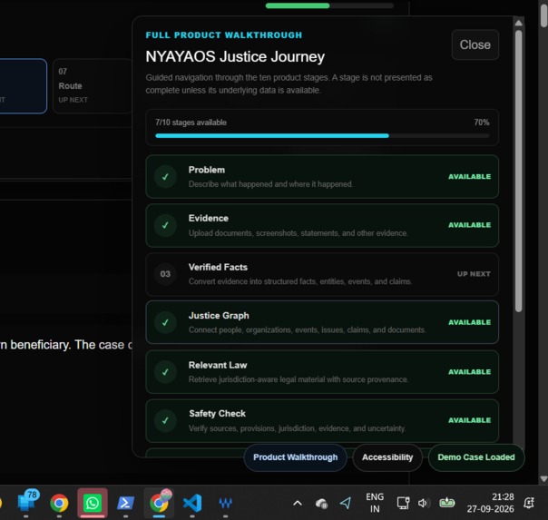Click the Evidence stage green checkmark icon
This screenshot has width=548, height=520.
coord(165,225)
